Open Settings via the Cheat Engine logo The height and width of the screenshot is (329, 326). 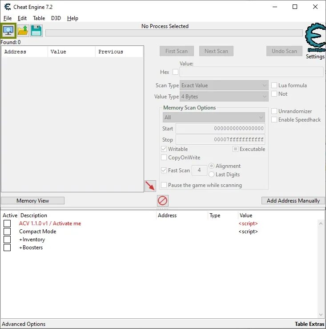[x=315, y=37]
